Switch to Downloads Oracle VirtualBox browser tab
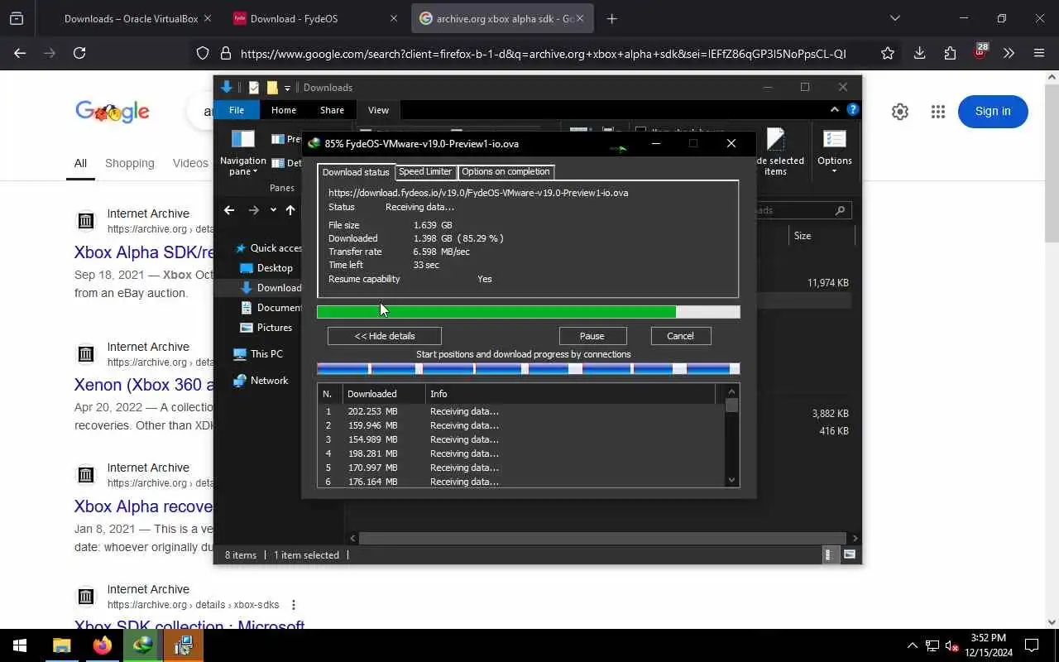 coord(132,18)
